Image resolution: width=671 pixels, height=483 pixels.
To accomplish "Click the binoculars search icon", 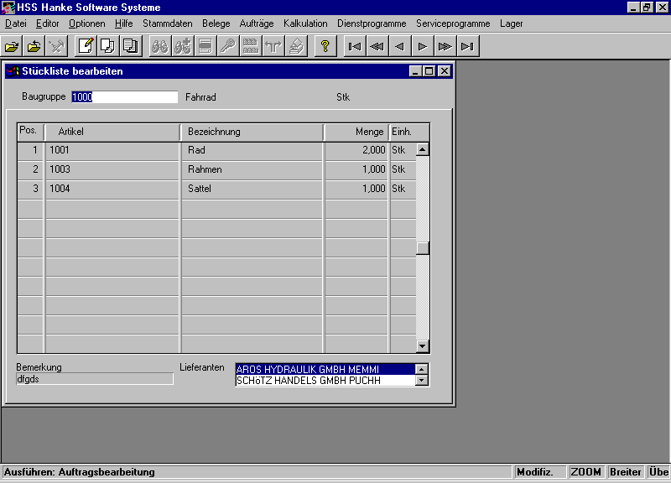I will (159, 46).
